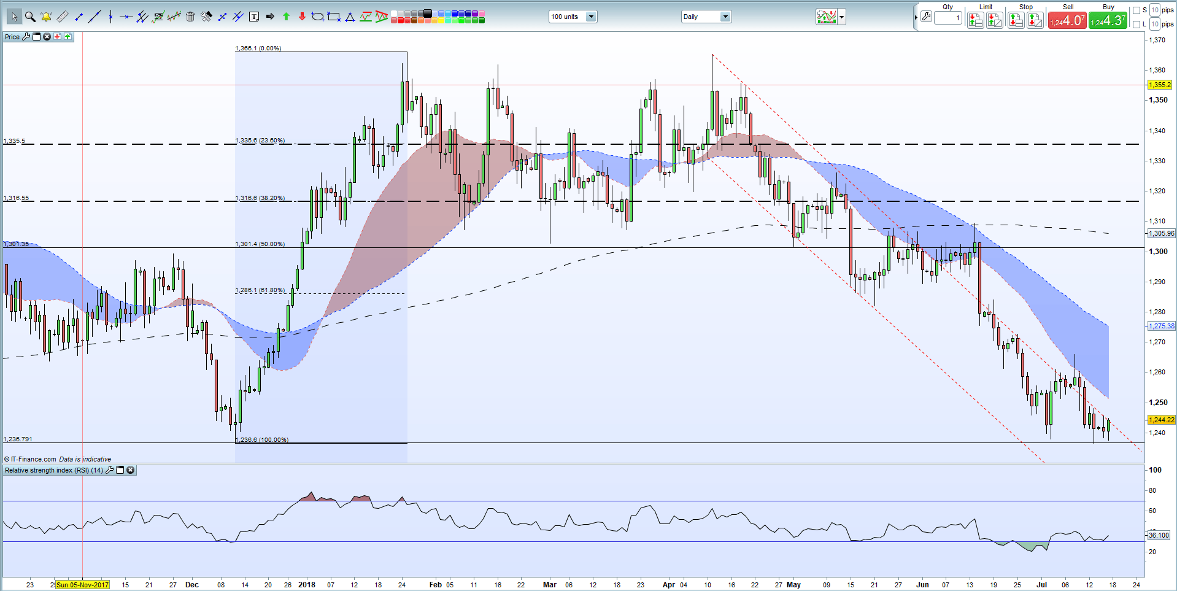1177x591 pixels.
Task: Place first Limit order icon
Action: point(976,20)
